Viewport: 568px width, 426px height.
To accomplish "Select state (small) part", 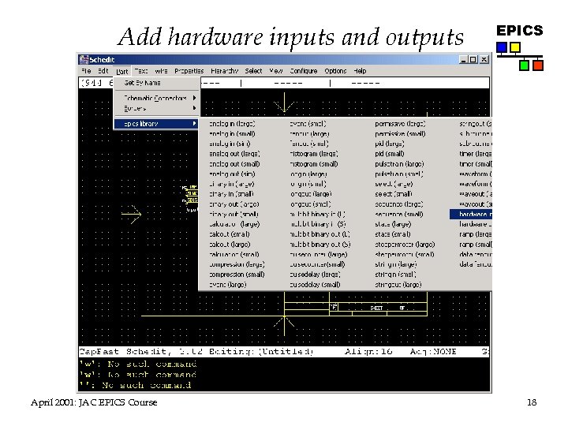I will 393,234.
